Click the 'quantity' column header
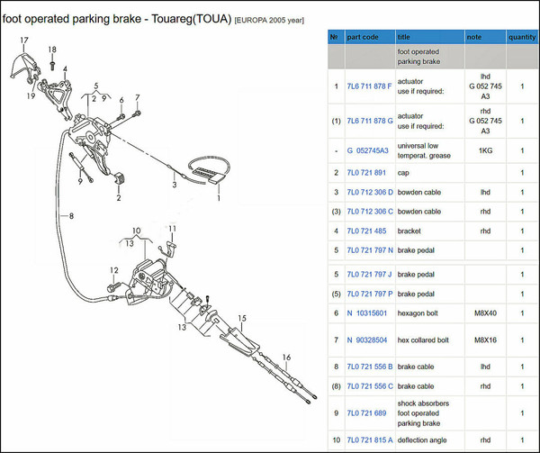 [521, 38]
